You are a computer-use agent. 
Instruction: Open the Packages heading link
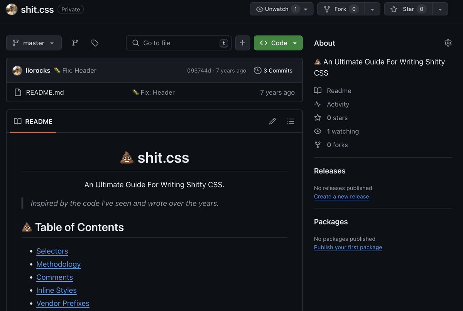tap(331, 222)
